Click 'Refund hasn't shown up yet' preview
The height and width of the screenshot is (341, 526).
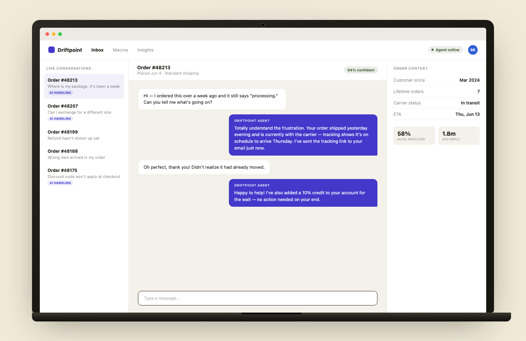(x=74, y=138)
